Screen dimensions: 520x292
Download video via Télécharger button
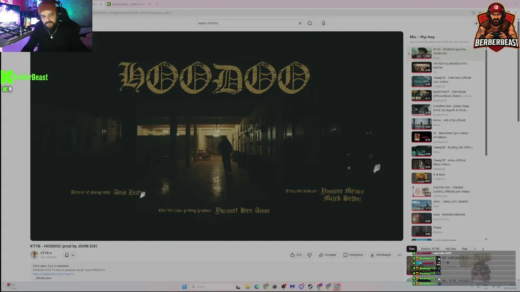pyautogui.click(x=381, y=255)
